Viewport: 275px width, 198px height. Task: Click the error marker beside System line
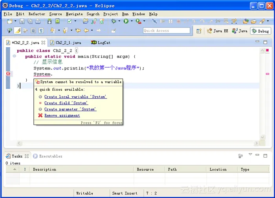point(8,74)
